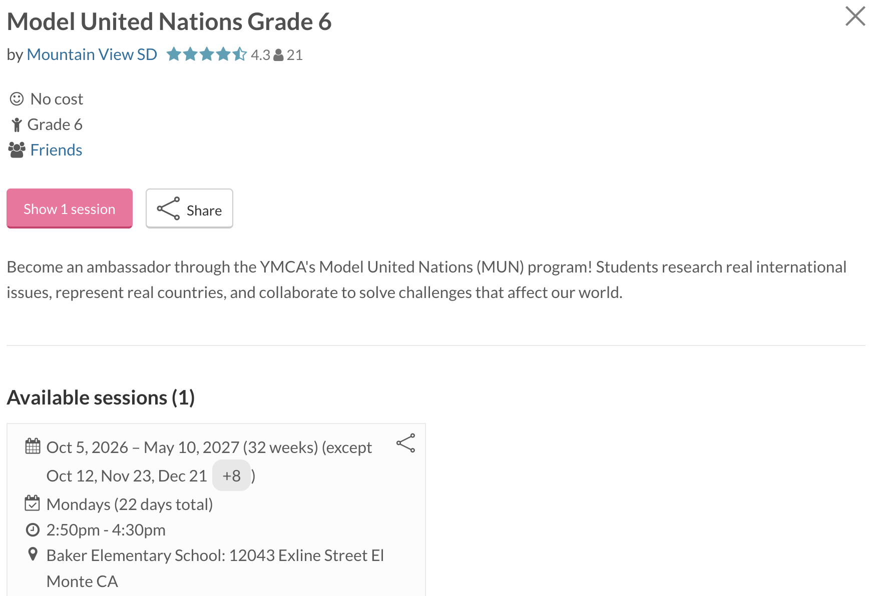Screen dimensions: 870x596
Task: Click the Share button
Action: 189,208
